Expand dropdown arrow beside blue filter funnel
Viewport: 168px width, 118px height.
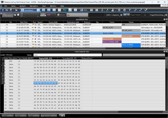[132, 10]
